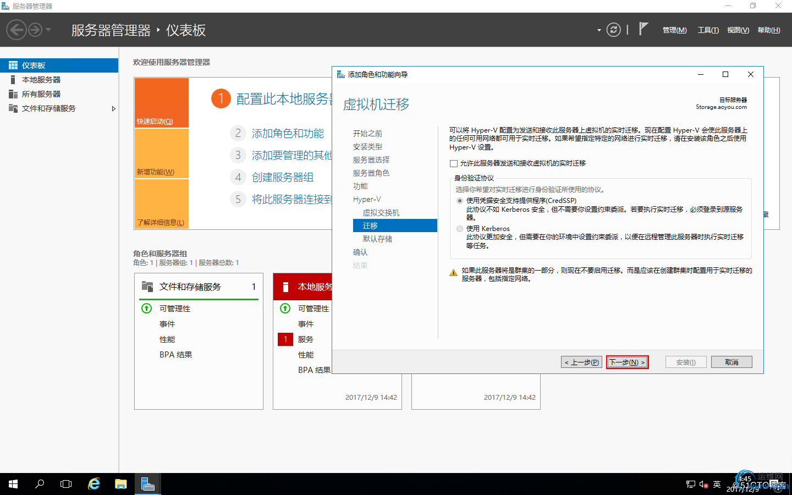Select 文件和存储服务 in the sidebar
The image size is (792, 495).
click(x=59, y=108)
